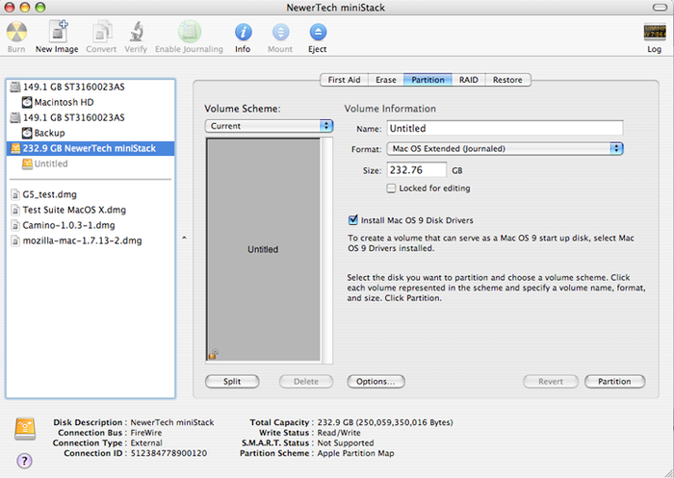The width and height of the screenshot is (674, 478).
Task: Click the first ST3160023AS drive icon
Action: pos(15,88)
